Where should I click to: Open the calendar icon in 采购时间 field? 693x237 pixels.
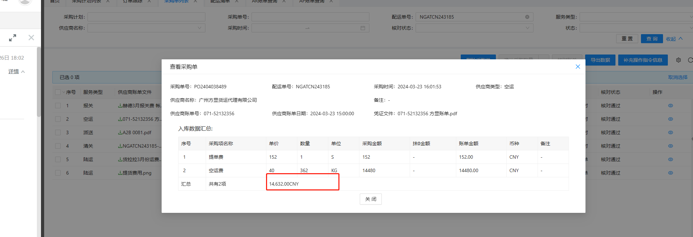tap(363, 28)
